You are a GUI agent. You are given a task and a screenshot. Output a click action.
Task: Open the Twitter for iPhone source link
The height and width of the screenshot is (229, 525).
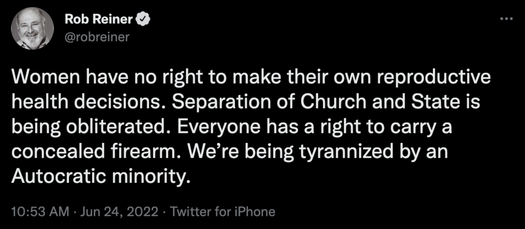pos(222,212)
